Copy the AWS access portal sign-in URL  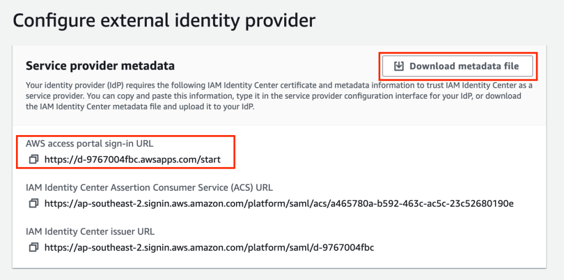[33, 159]
